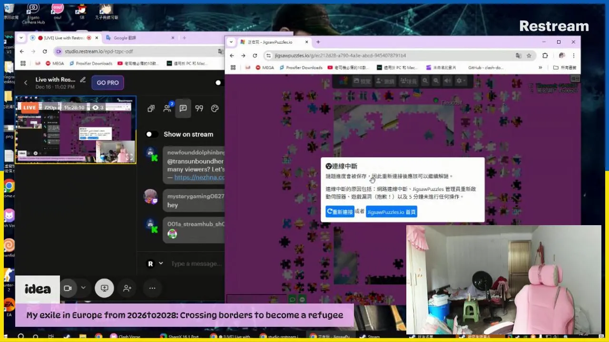Image resolution: width=609 pixels, height=342 pixels.
Task: Click the live stream preview thumbnail
Action: point(76,130)
